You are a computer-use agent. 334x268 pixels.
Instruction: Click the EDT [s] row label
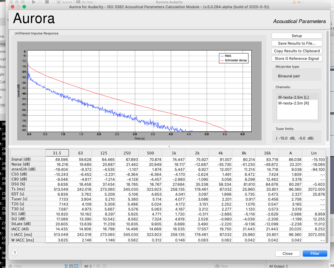click(28, 194)
